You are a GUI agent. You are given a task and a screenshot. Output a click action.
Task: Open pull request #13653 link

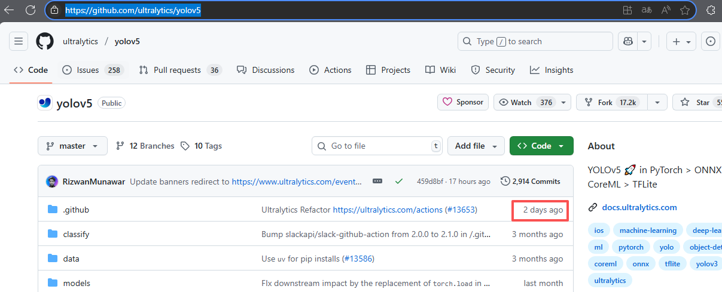[461, 210]
